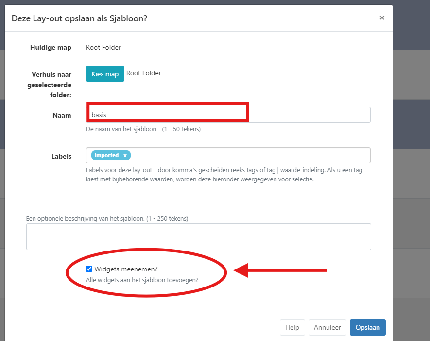Image resolution: width=430 pixels, height=341 pixels.
Task: Select the 'imported' label chip
Action: [107, 155]
